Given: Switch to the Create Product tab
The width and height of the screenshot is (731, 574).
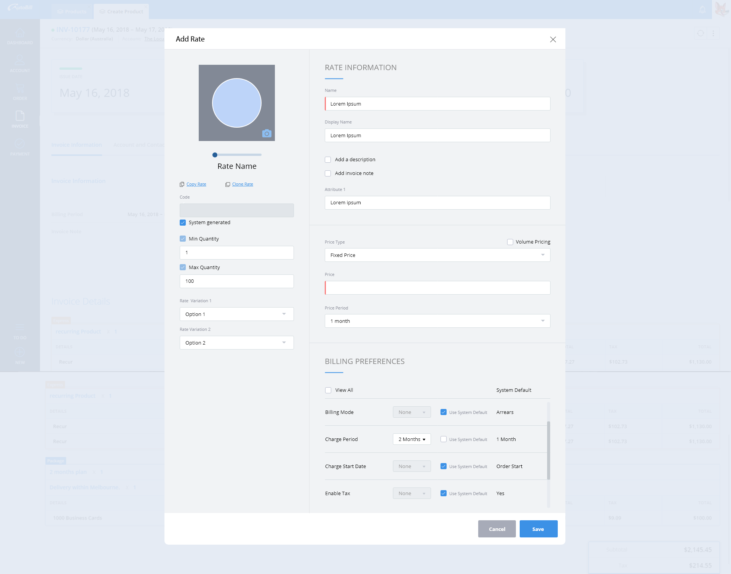Looking at the screenshot, I should (121, 11).
